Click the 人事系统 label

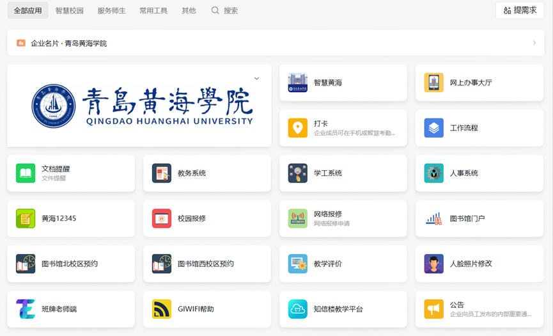click(463, 173)
